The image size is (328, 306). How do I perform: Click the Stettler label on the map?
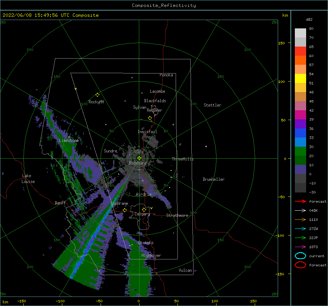(x=212, y=105)
